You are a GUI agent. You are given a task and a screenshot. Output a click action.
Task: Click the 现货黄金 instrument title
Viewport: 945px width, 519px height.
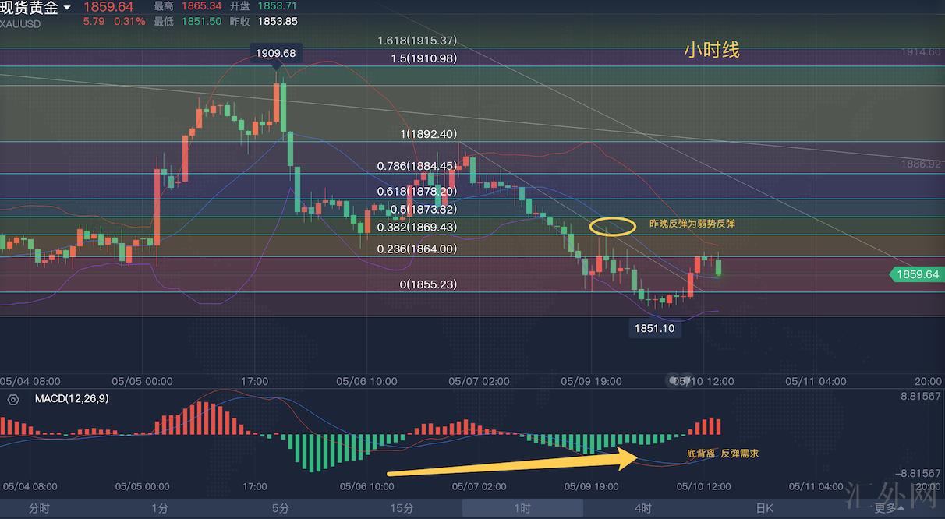click(29, 8)
